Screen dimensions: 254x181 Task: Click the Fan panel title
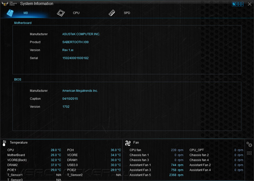click(x=136, y=143)
